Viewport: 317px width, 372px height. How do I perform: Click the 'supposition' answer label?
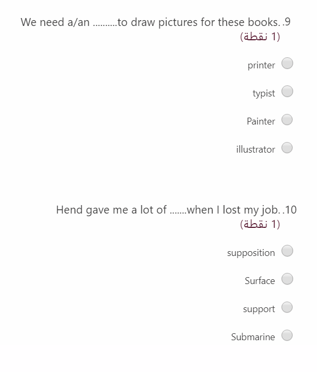coord(251,253)
